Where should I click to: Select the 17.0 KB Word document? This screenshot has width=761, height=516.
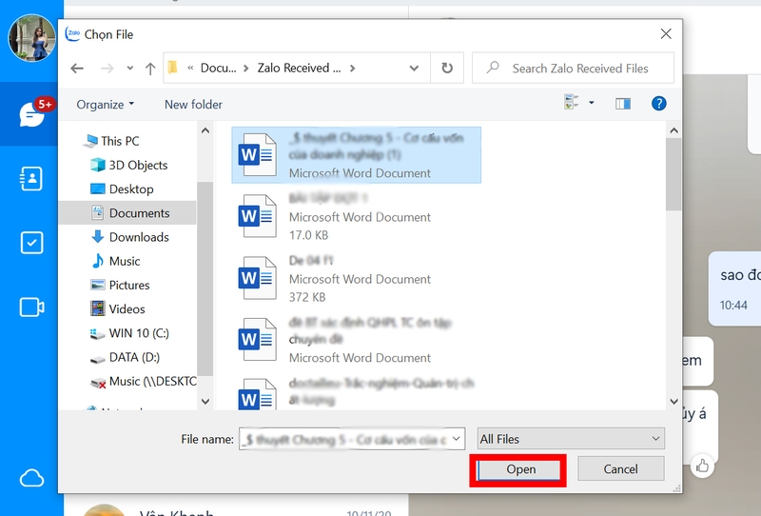pyautogui.click(x=356, y=217)
